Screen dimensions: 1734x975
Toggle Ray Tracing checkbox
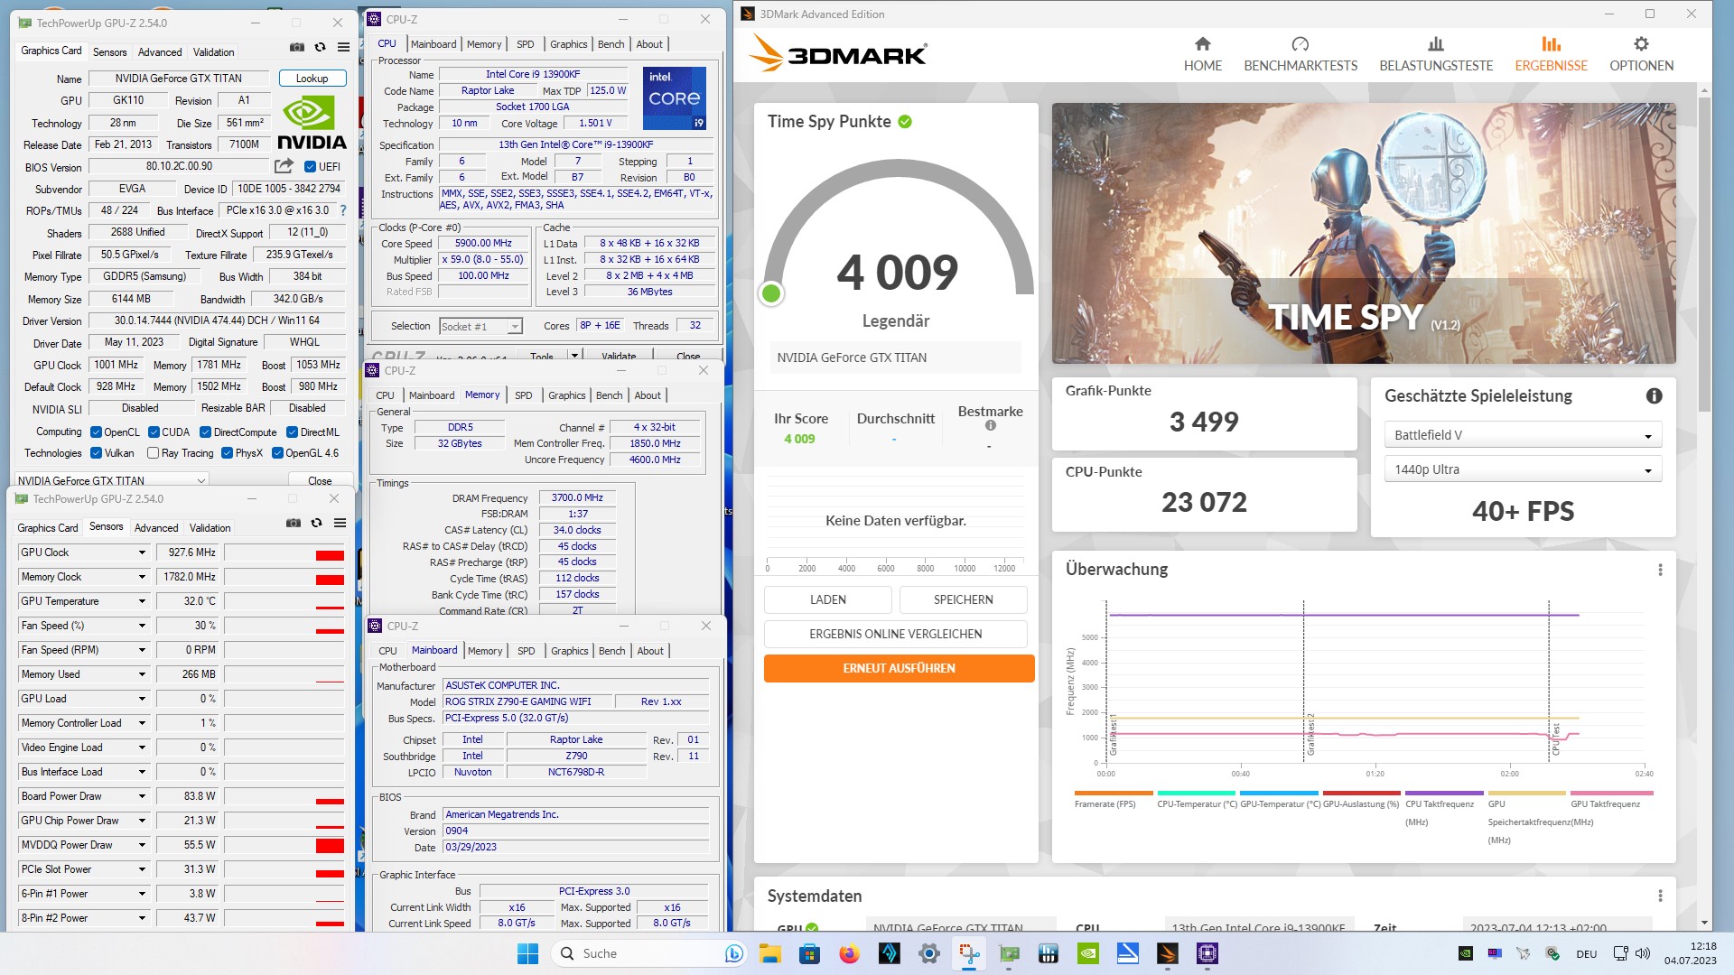[x=153, y=453]
